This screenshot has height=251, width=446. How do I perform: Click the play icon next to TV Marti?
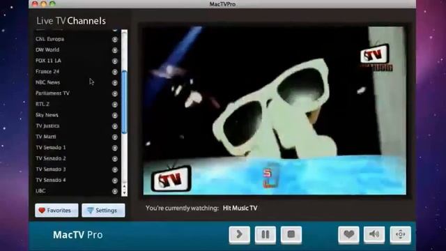[114, 137]
